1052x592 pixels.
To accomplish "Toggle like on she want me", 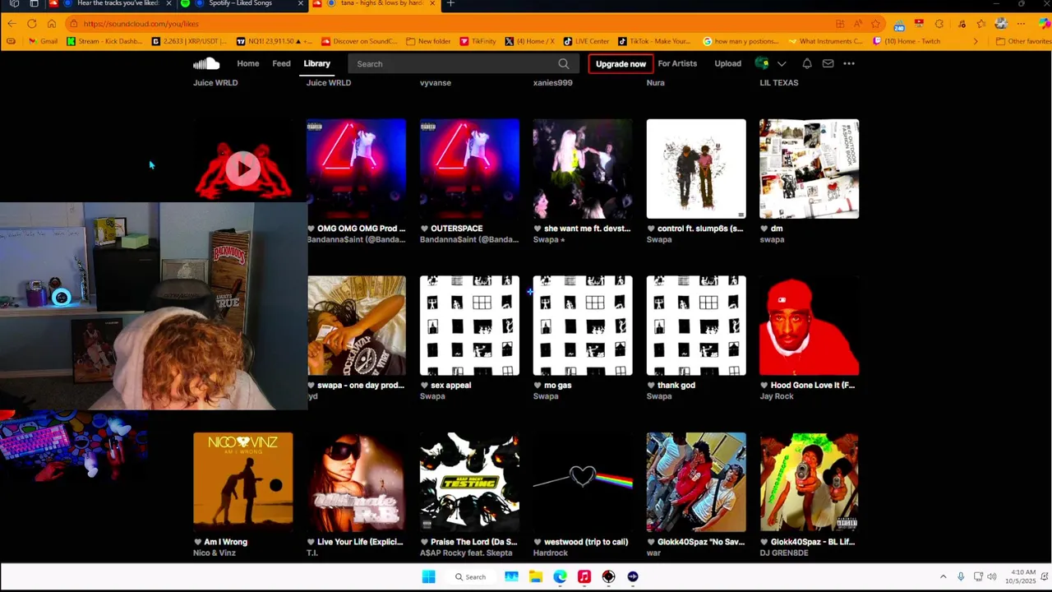I will [x=538, y=229].
